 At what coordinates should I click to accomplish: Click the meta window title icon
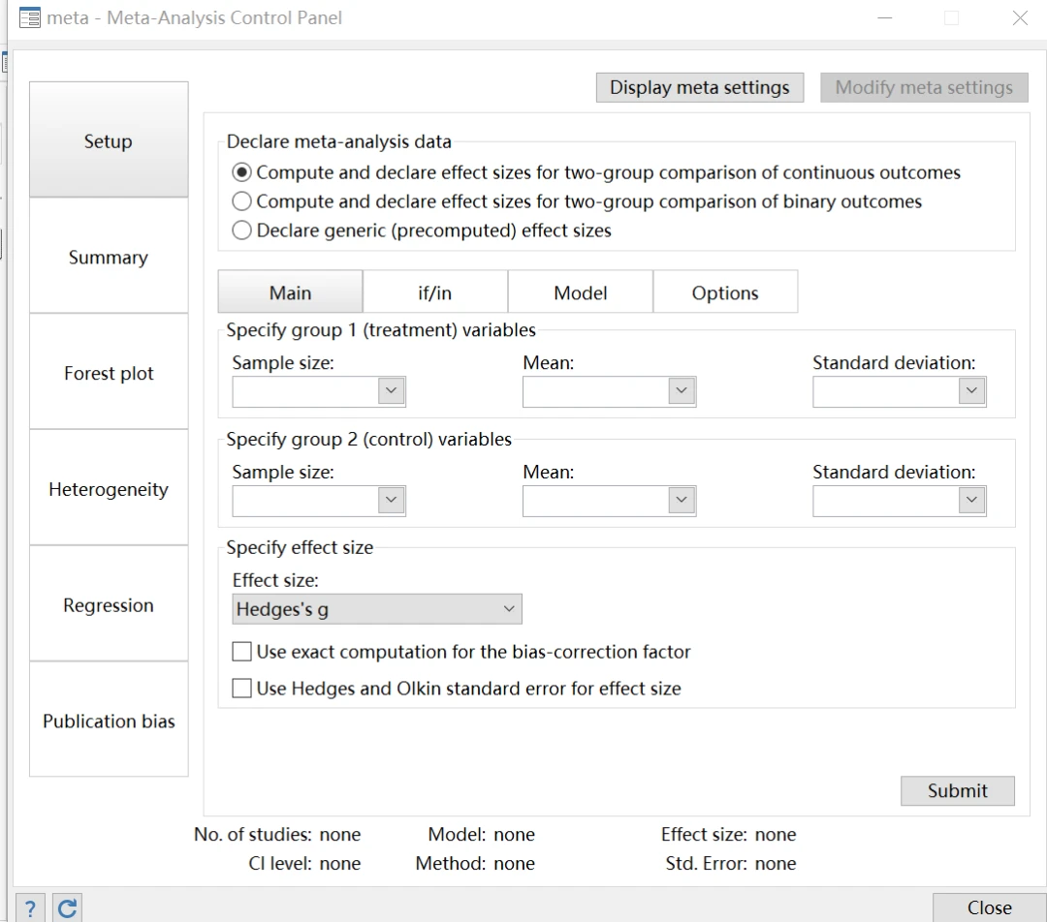pyautogui.click(x=30, y=17)
